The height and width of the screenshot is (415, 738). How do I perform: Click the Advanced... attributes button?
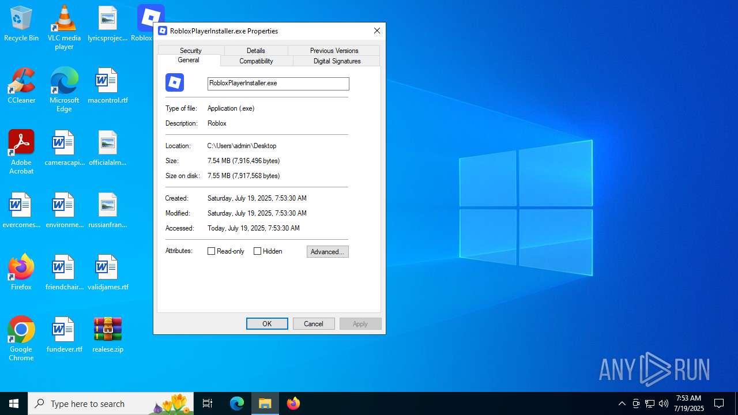coord(327,252)
